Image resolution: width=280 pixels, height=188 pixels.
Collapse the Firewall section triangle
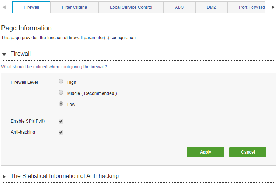(x=4, y=54)
